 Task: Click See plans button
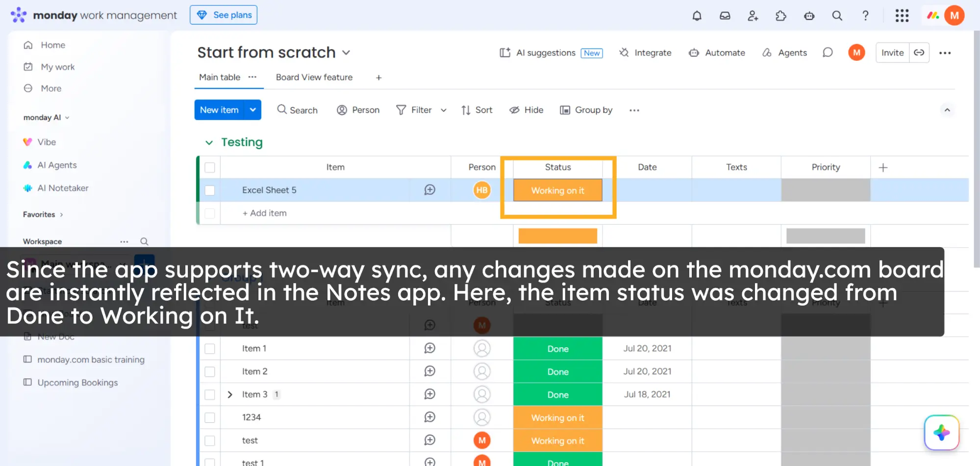pyautogui.click(x=224, y=15)
